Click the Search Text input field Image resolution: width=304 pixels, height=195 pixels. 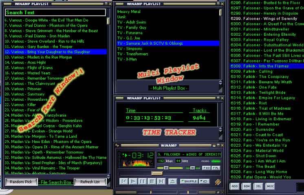(55, 13)
